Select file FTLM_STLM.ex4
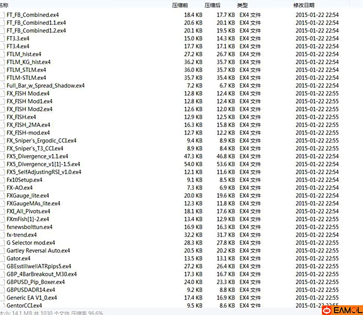Viewport: 363px width, 315px height. coord(26,70)
